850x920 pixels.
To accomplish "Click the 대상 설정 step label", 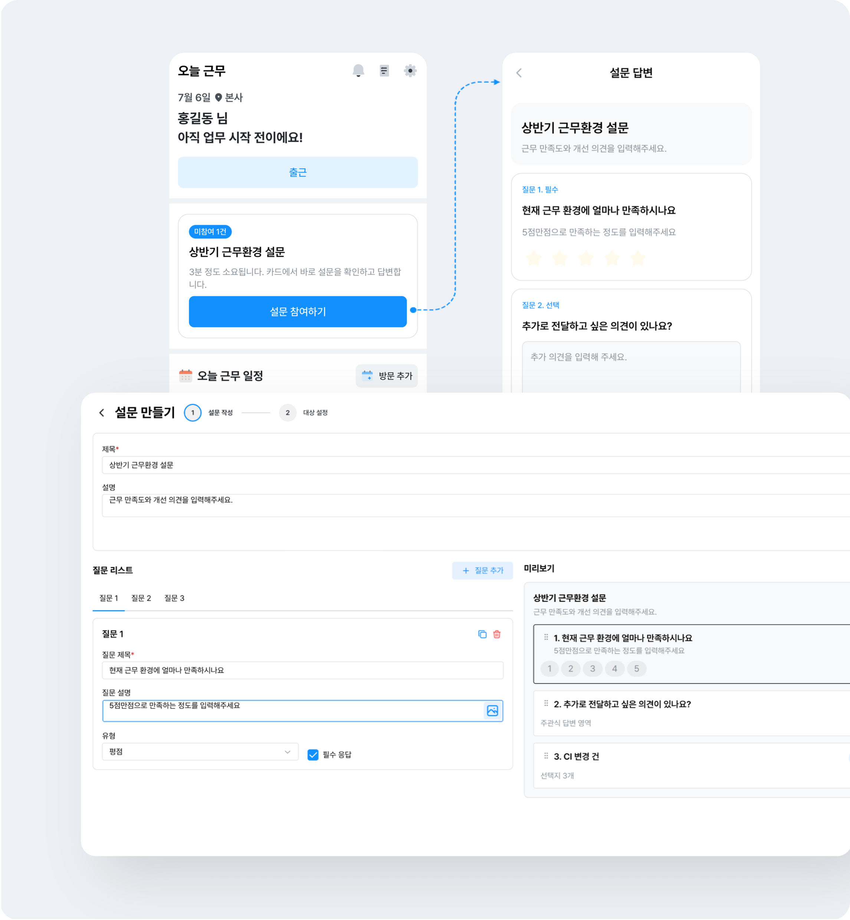I will tap(315, 413).
